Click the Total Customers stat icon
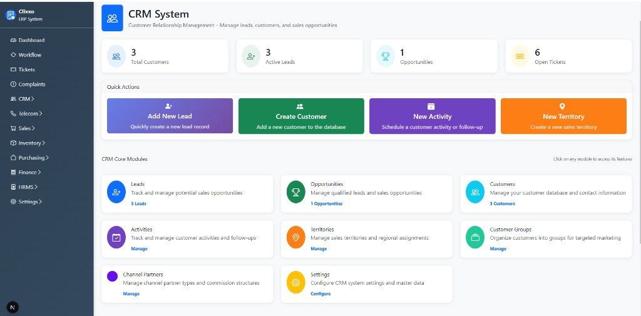 click(116, 56)
